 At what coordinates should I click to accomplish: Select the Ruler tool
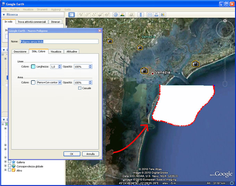[141, 15]
